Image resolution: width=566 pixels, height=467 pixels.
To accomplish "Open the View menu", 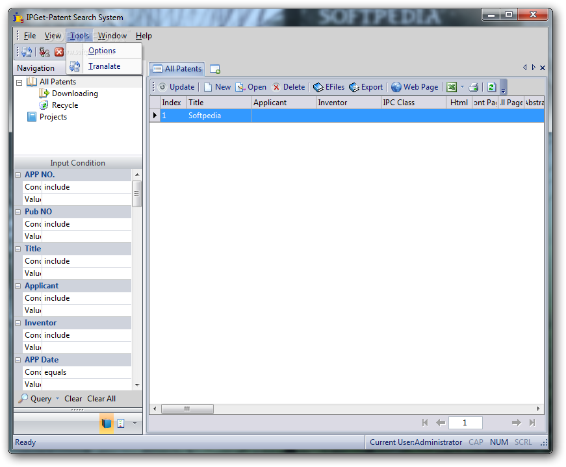I will pyautogui.click(x=53, y=36).
